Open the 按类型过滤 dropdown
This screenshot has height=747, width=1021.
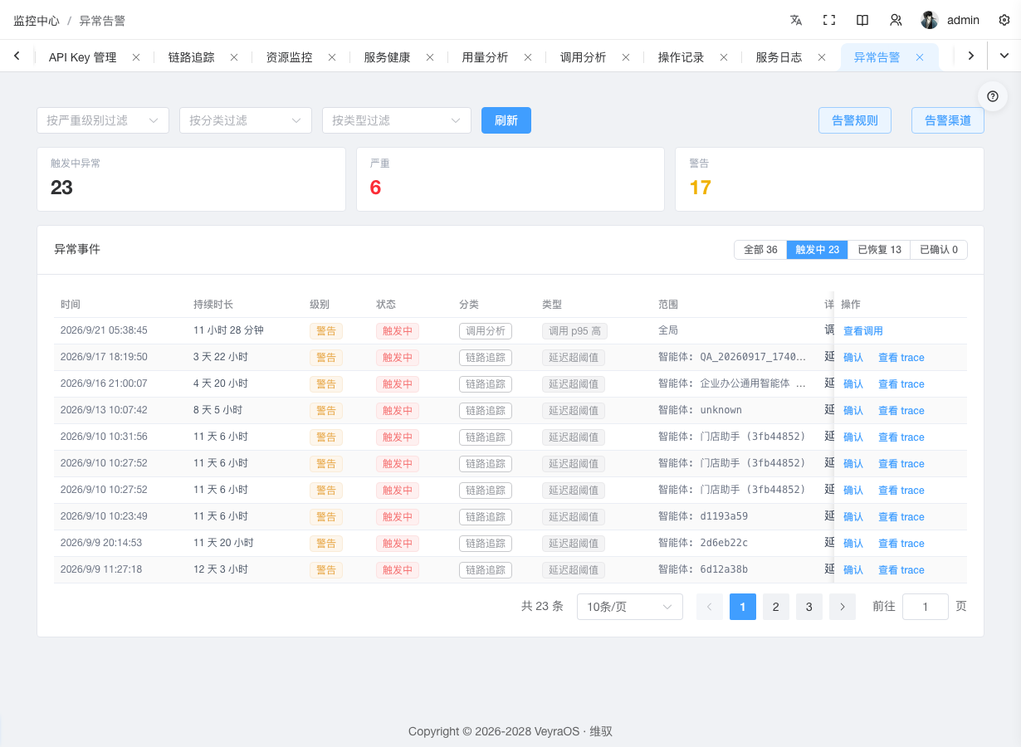point(397,120)
